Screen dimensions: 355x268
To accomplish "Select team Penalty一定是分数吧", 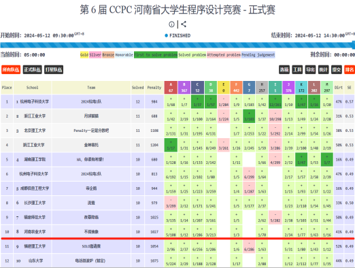I will click(x=91, y=131).
